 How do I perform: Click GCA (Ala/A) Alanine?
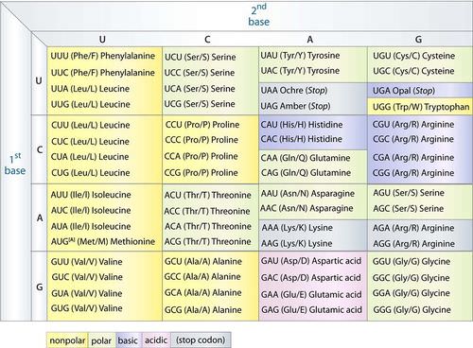[202, 292]
